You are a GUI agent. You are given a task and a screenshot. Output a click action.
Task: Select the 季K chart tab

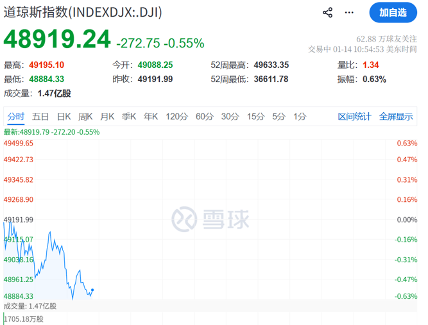tap(129, 116)
